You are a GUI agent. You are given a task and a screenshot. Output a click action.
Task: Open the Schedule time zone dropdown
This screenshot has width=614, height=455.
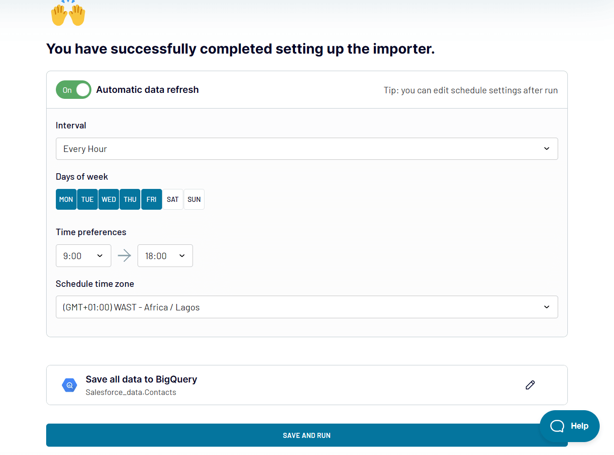click(307, 307)
